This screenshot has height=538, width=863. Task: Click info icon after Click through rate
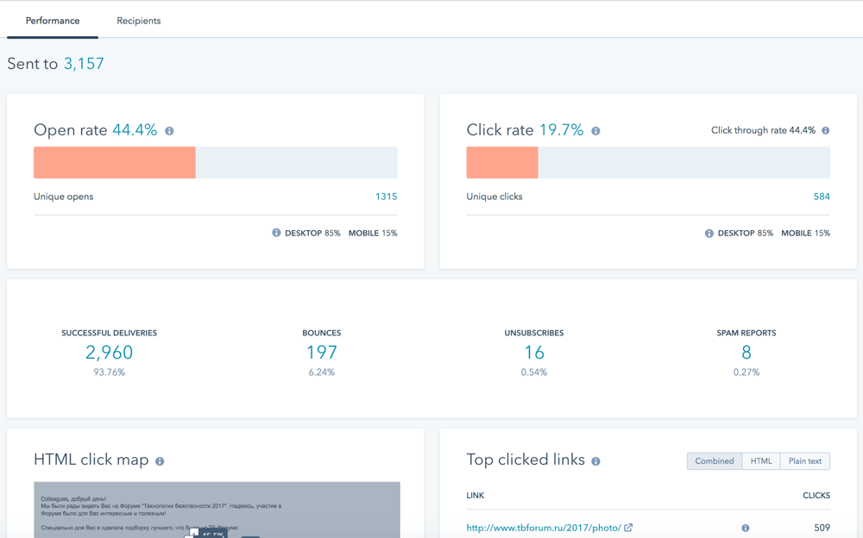825,131
